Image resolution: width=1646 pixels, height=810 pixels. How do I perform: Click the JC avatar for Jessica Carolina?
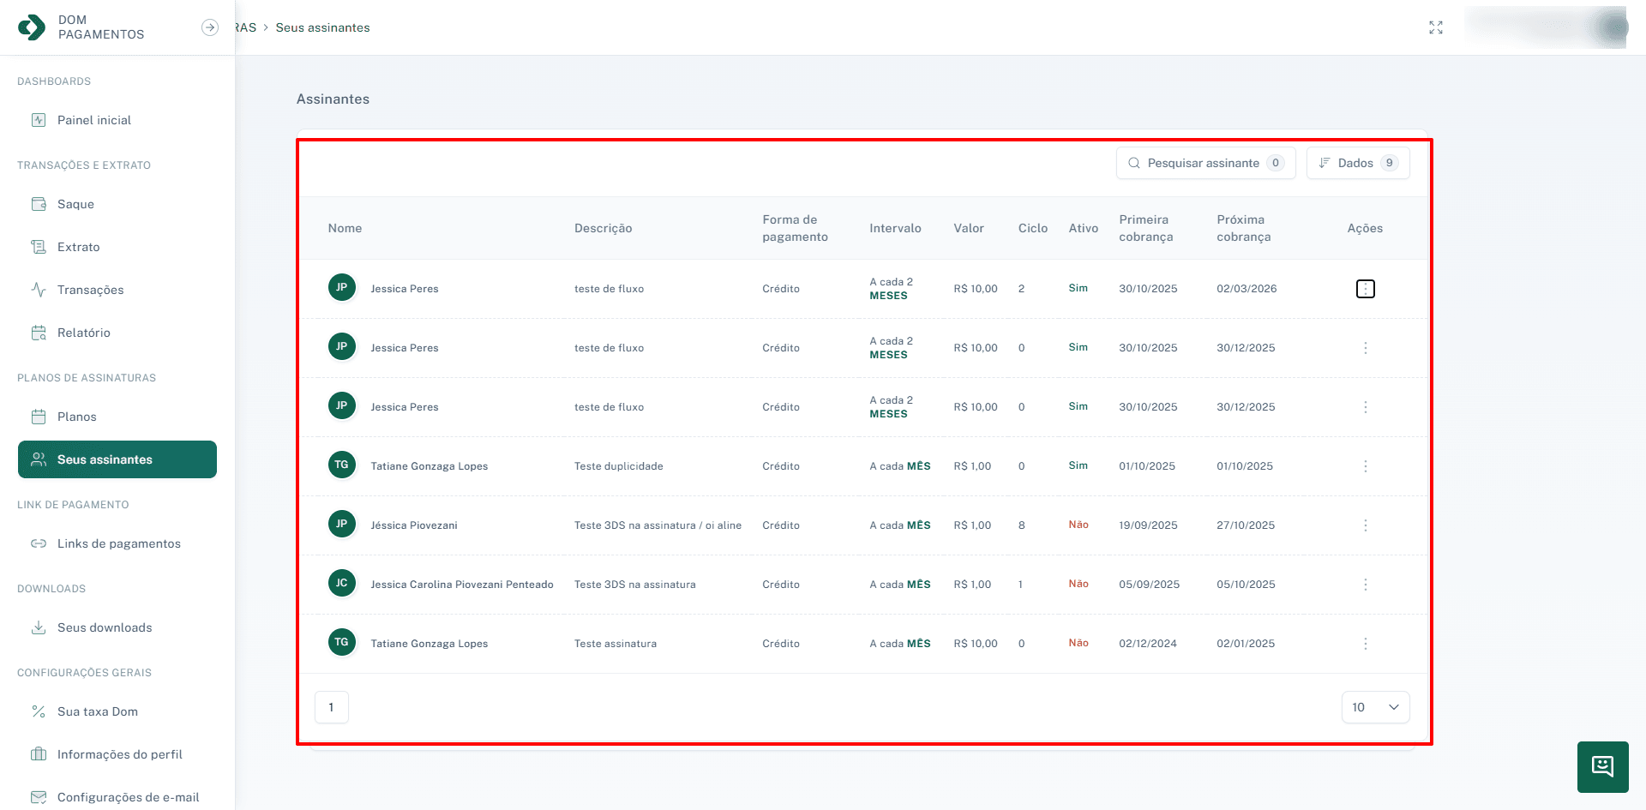point(341,584)
